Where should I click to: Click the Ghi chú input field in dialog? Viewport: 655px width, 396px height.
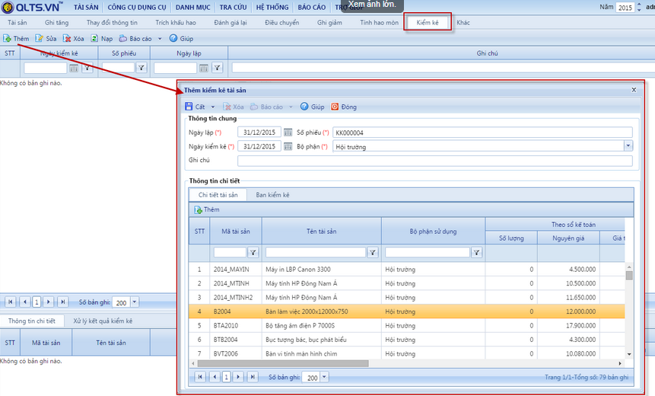435,161
